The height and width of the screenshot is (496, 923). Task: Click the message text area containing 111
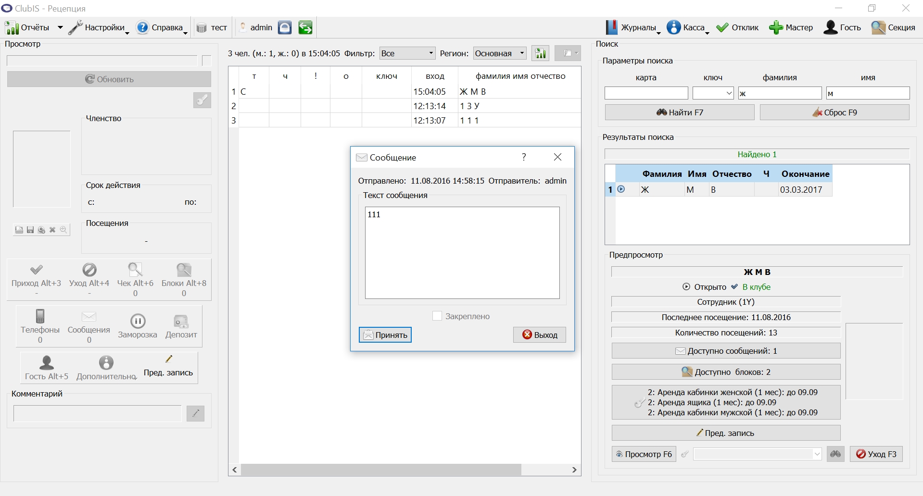462,253
